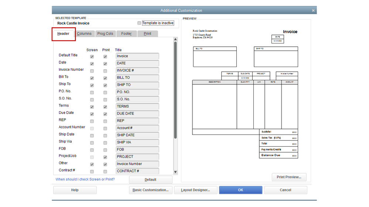
Task: Click the up arrow of the field list scrollbar
Action: pyautogui.click(x=175, y=39)
